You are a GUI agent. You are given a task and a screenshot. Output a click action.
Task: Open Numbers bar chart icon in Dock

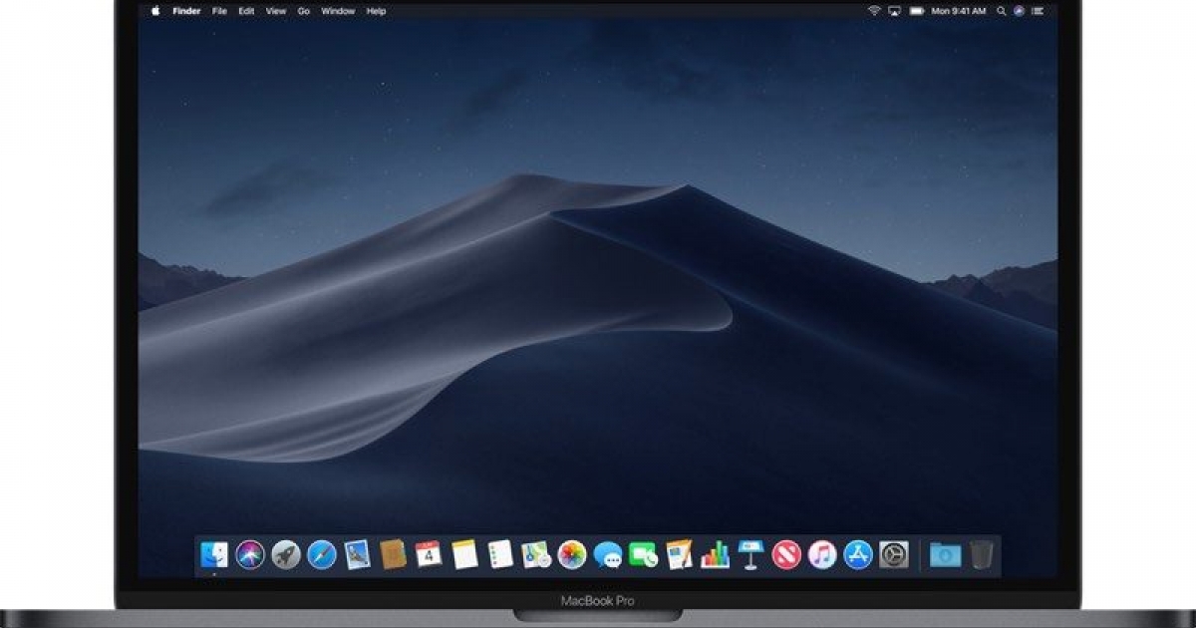tap(715, 554)
